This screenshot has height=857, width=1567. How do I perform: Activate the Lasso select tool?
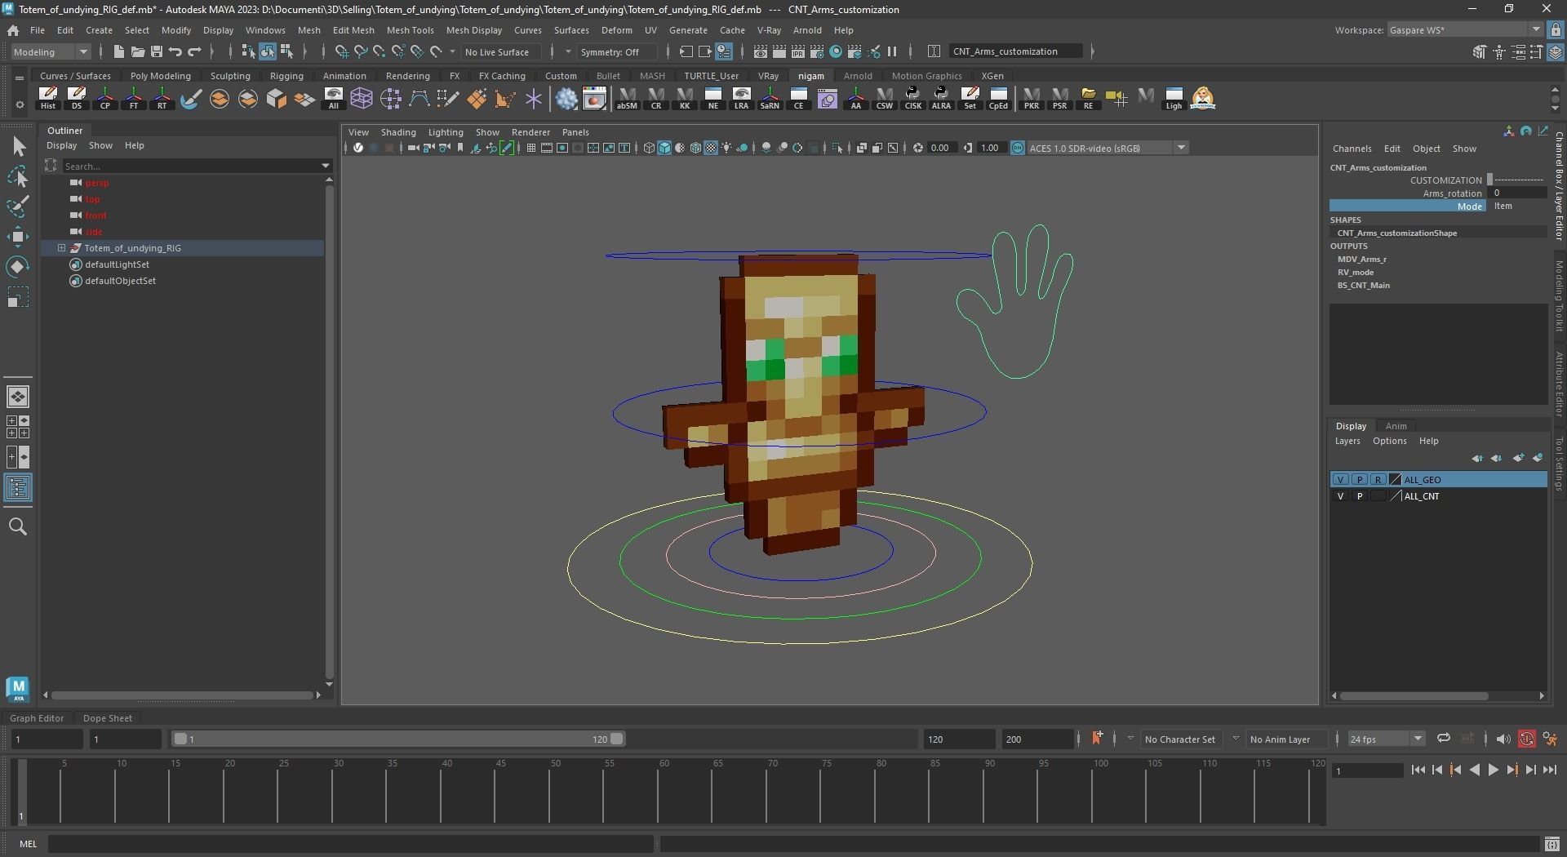[x=18, y=177]
